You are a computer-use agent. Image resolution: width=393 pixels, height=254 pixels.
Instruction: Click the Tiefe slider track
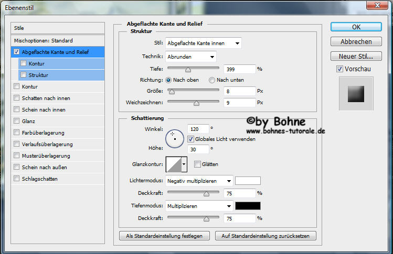click(193, 69)
